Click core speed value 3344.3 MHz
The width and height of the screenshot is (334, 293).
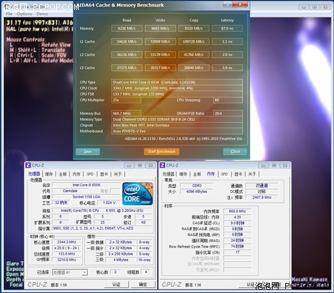(x=67, y=242)
